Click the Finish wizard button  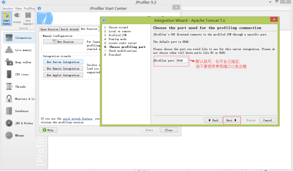(x=251, y=120)
